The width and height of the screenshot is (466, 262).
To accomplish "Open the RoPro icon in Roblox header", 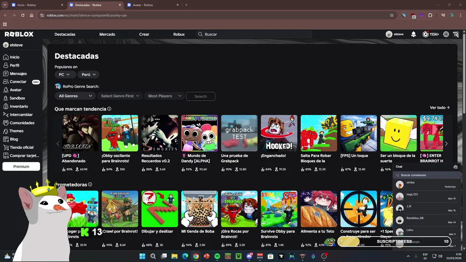I will pyautogui.click(x=456, y=34).
